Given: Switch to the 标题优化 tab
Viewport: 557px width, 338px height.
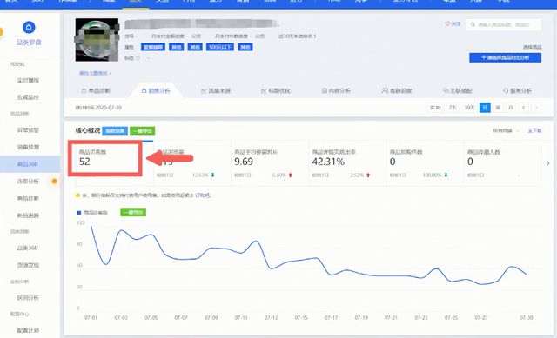Looking at the screenshot, I should [x=276, y=90].
